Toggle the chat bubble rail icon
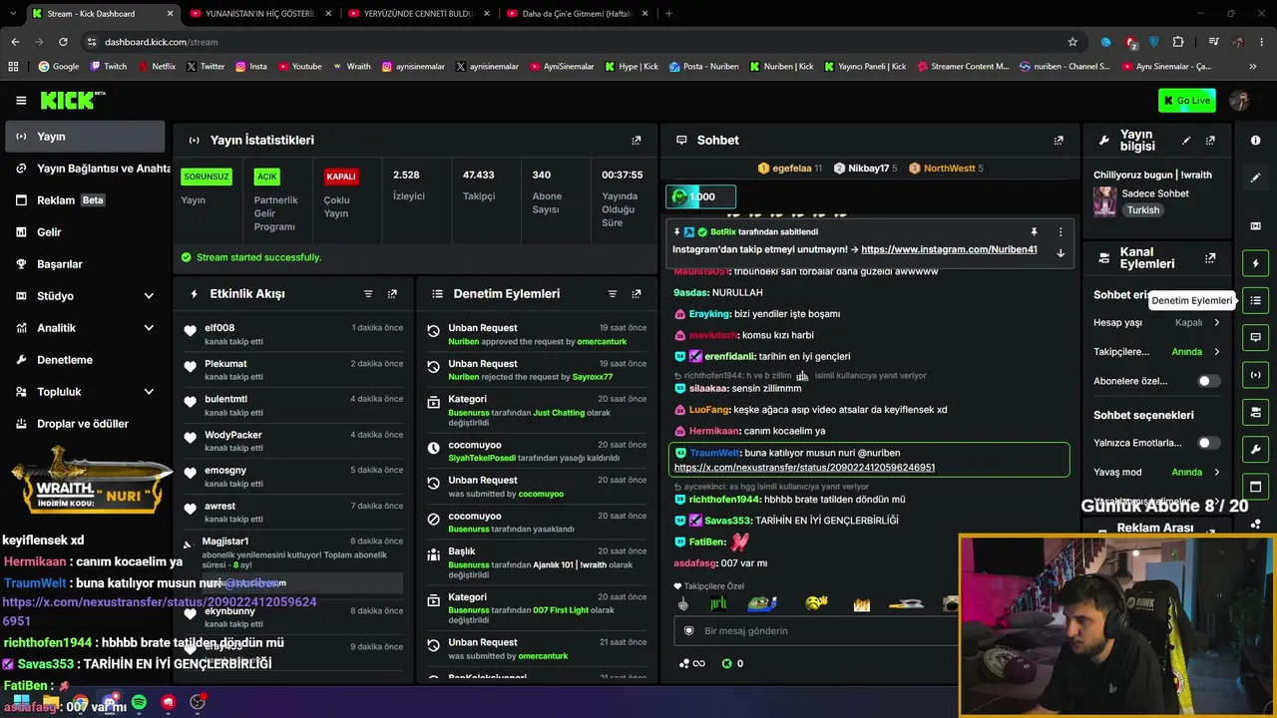The height and width of the screenshot is (718, 1277). click(1256, 338)
